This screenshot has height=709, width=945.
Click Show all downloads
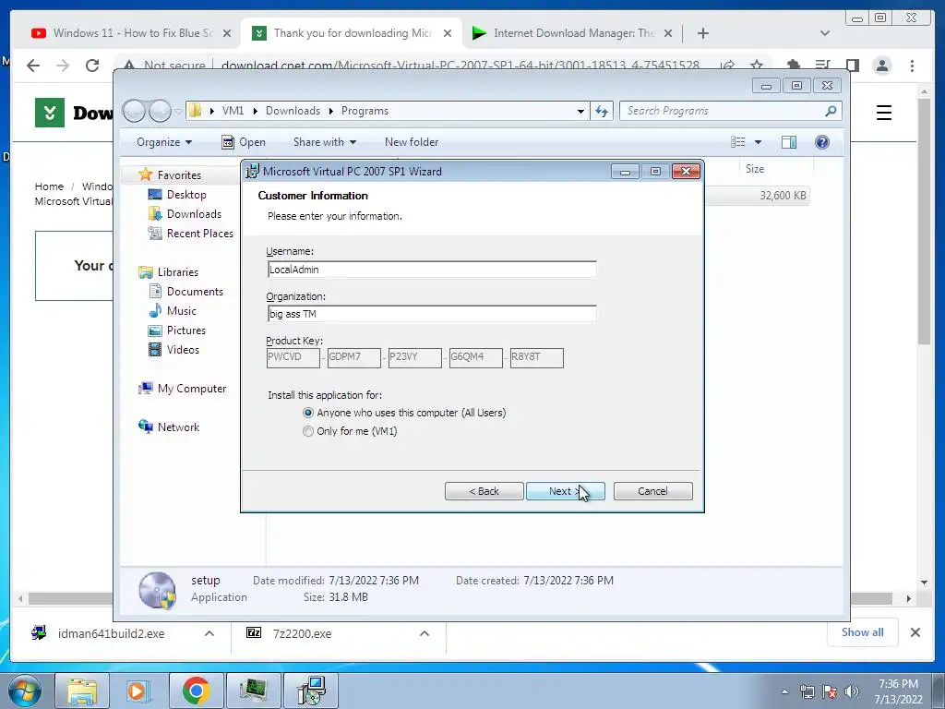[x=863, y=632]
